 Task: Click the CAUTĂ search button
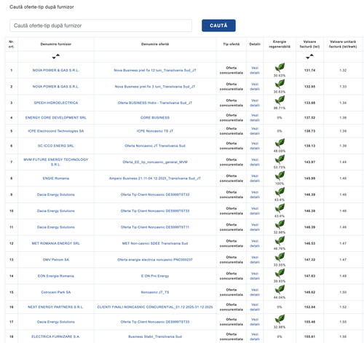[x=218, y=25]
